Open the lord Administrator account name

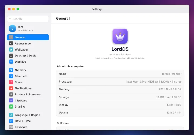(x=21, y=27)
